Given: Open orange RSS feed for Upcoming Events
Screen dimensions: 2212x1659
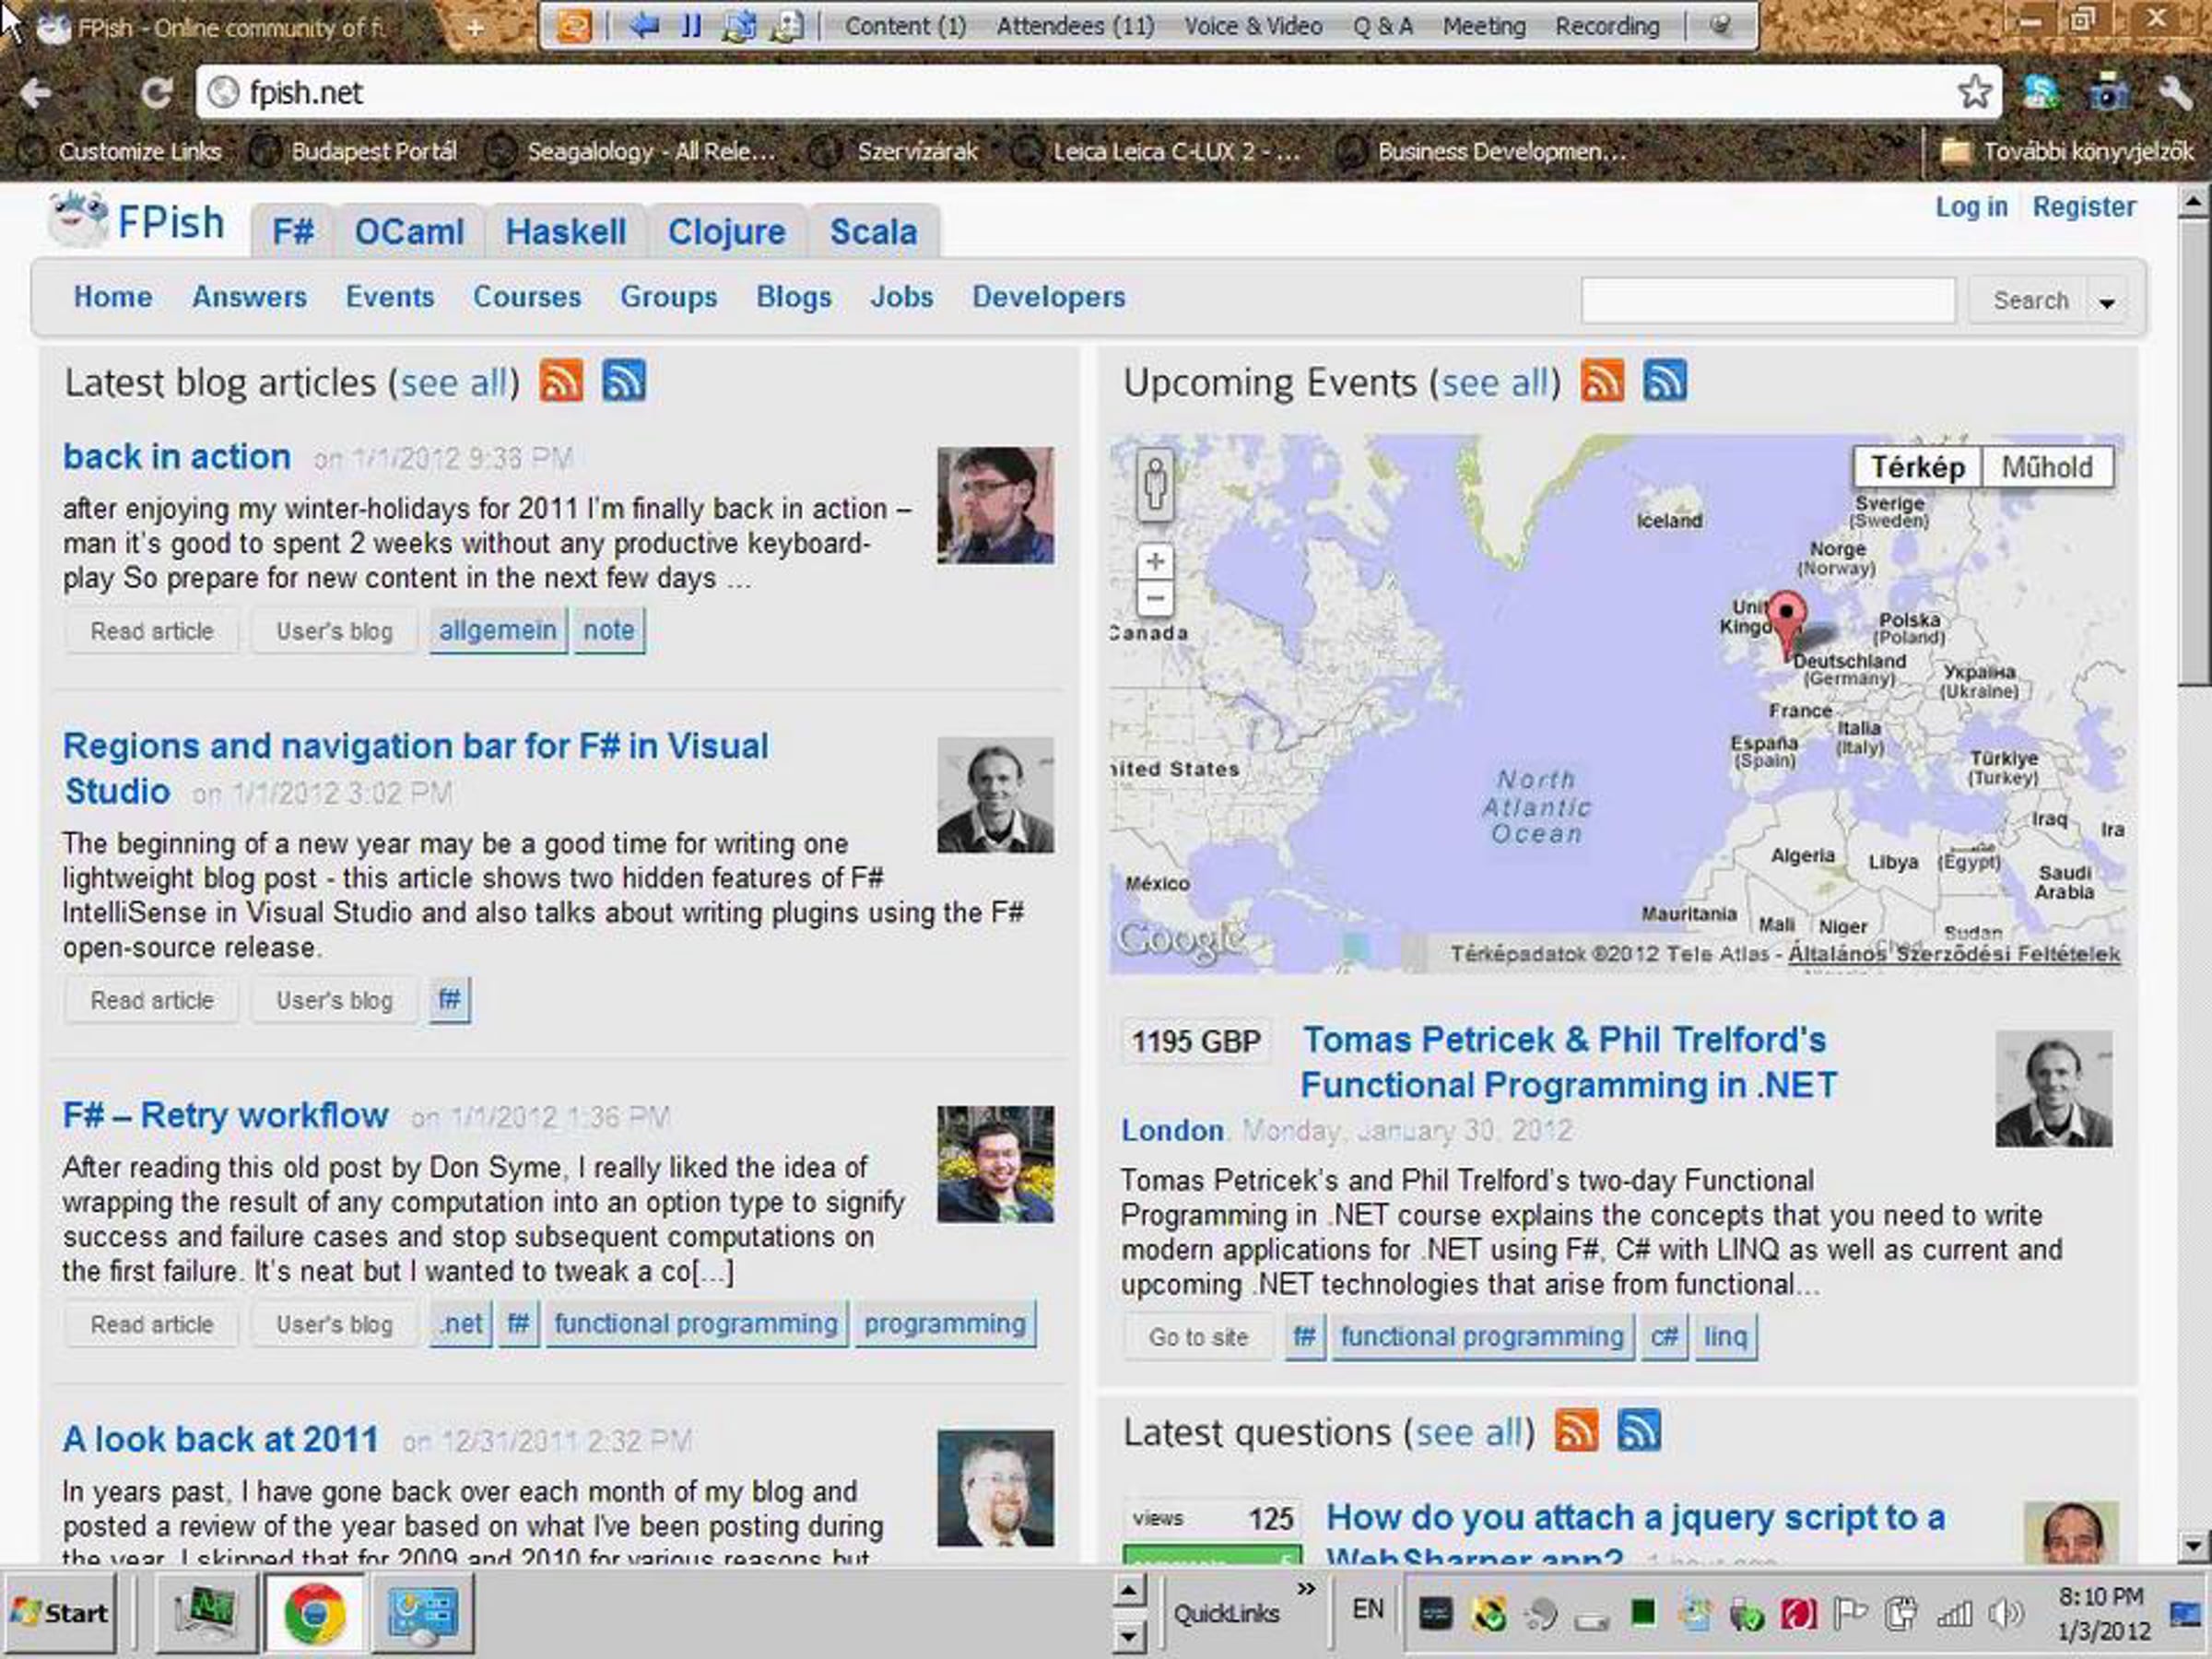Looking at the screenshot, I should [x=1602, y=381].
